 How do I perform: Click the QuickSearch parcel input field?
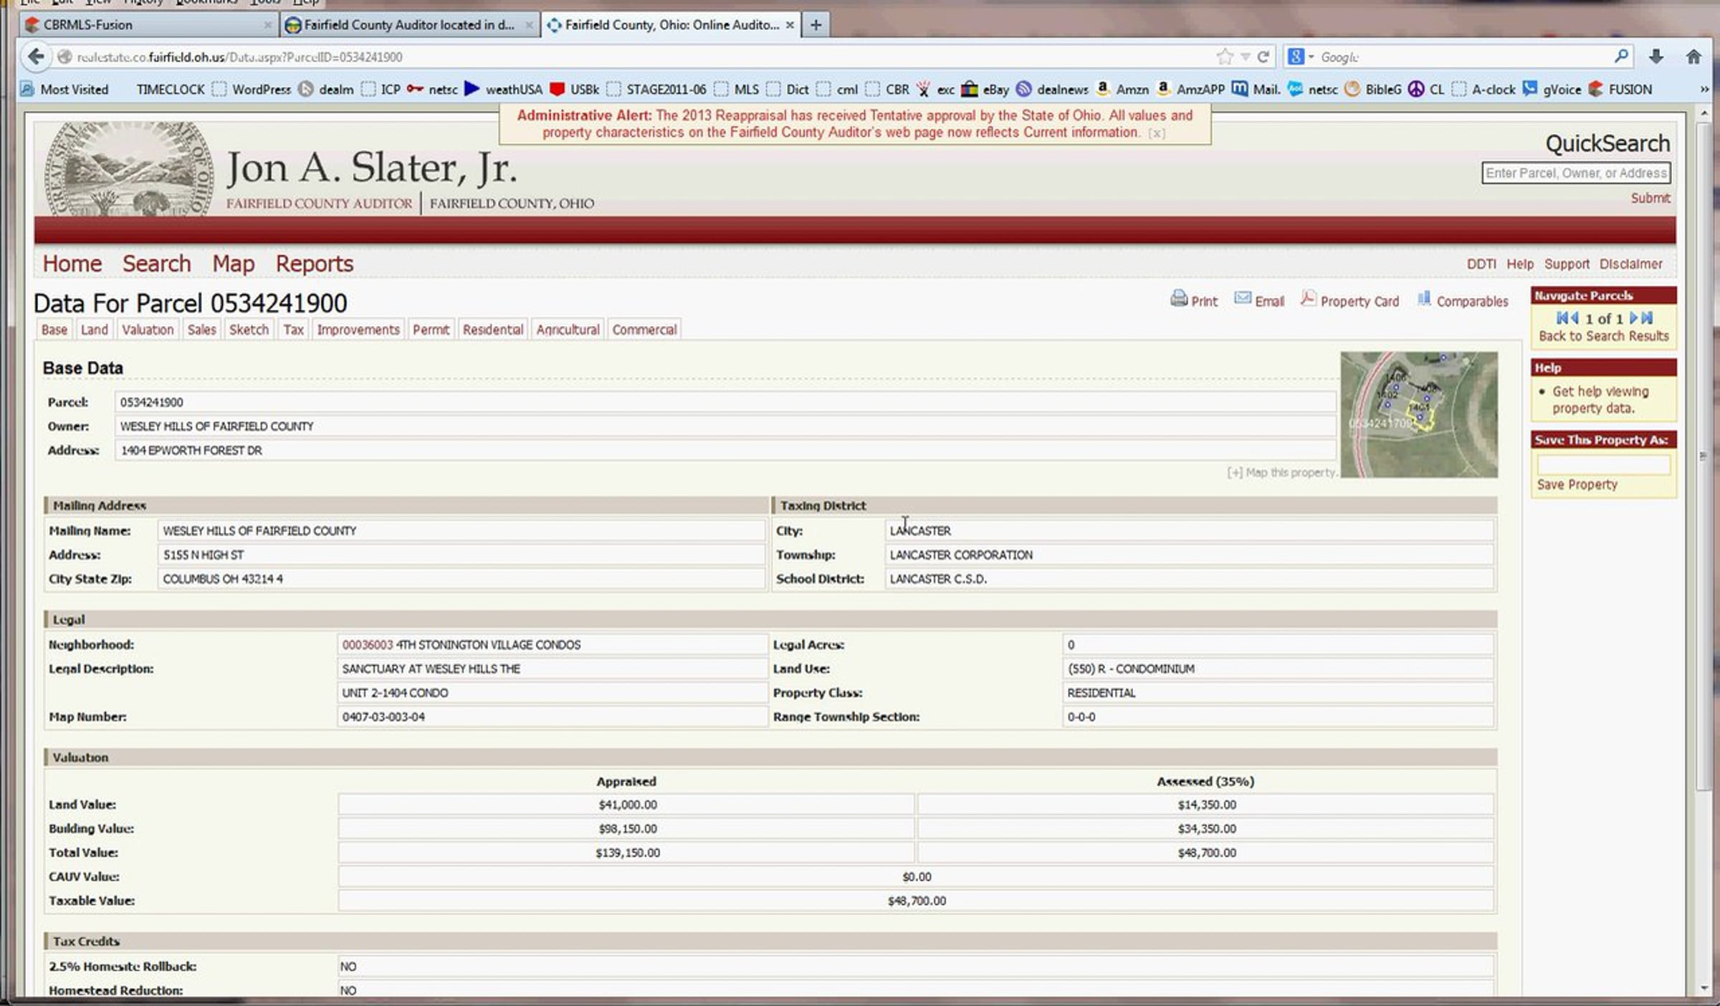point(1576,173)
